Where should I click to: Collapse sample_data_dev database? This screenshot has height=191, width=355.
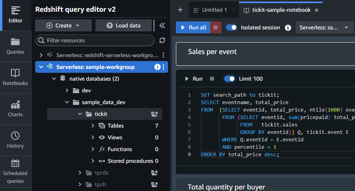tap(67, 102)
